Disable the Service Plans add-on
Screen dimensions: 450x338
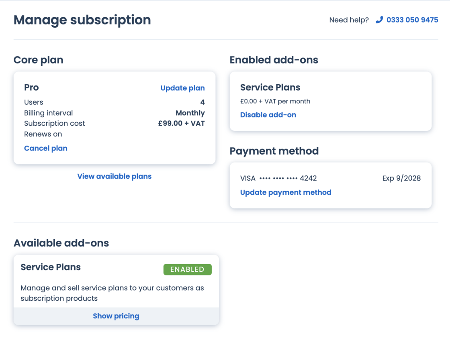[x=268, y=115]
